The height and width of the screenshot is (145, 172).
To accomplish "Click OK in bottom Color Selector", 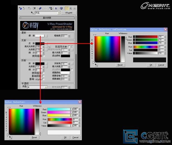I will pos(65,137).
